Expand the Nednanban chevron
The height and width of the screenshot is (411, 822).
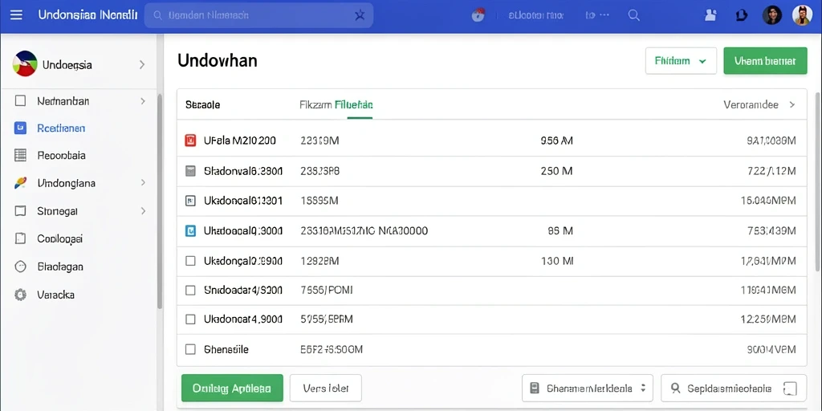click(143, 100)
